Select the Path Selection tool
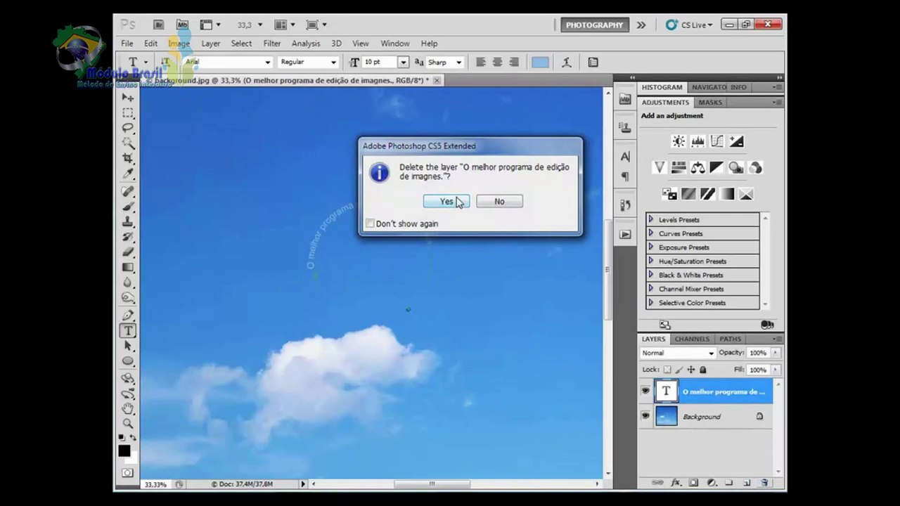 (x=128, y=346)
